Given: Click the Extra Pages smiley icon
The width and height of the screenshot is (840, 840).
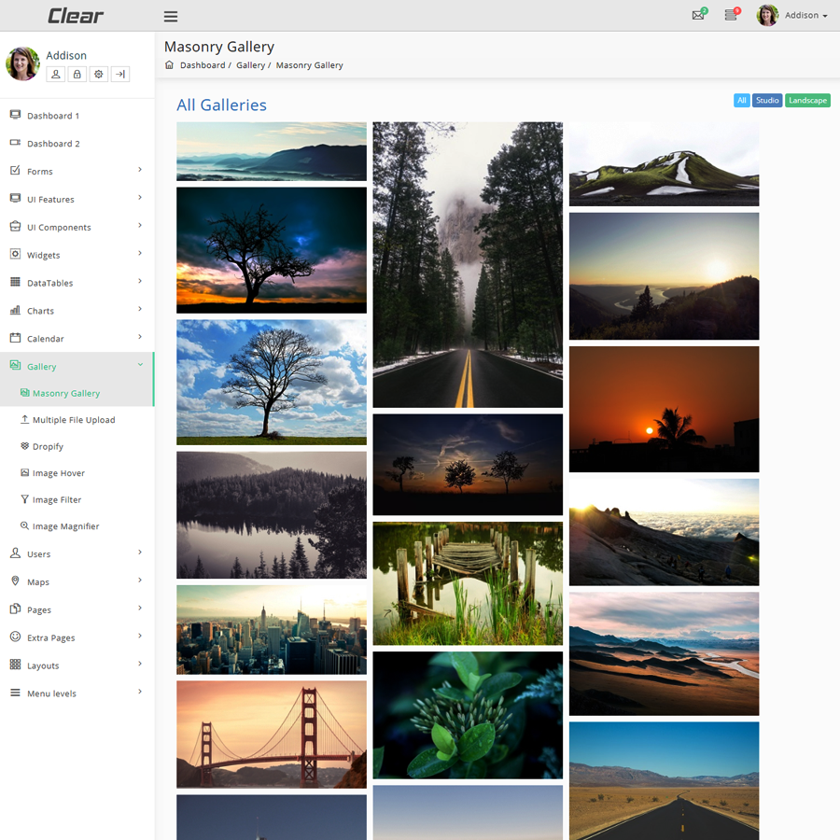Looking at the screenshot, I should pyautogui.click(x=15, y=637).
